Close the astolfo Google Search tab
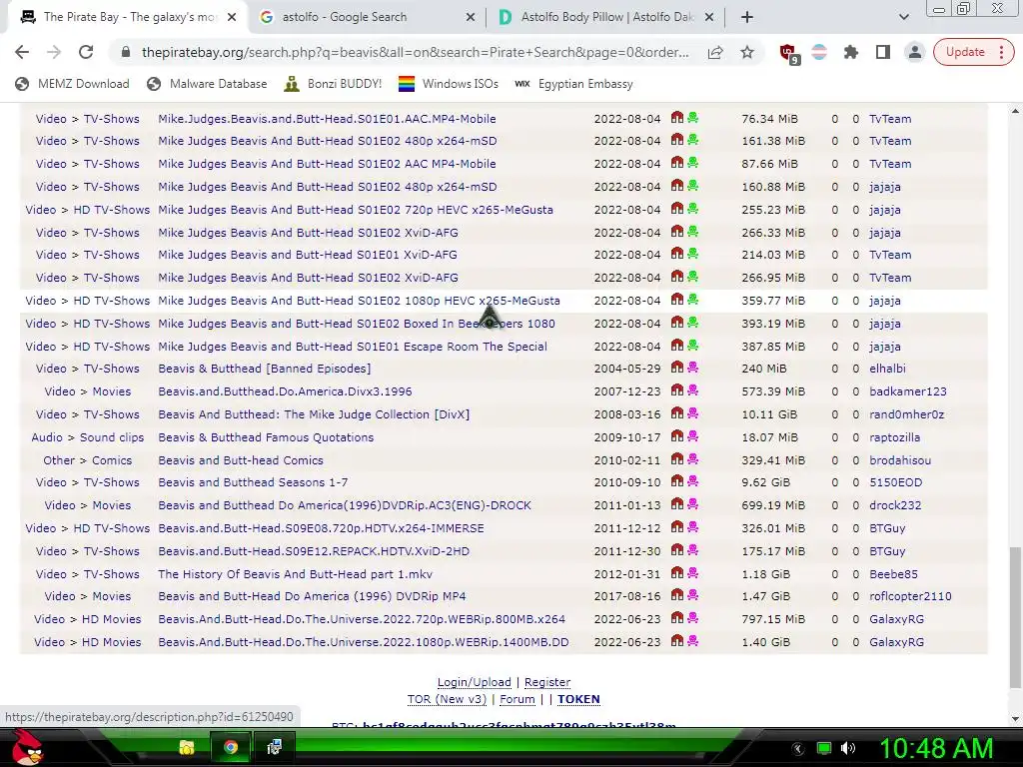 [470, 17]
